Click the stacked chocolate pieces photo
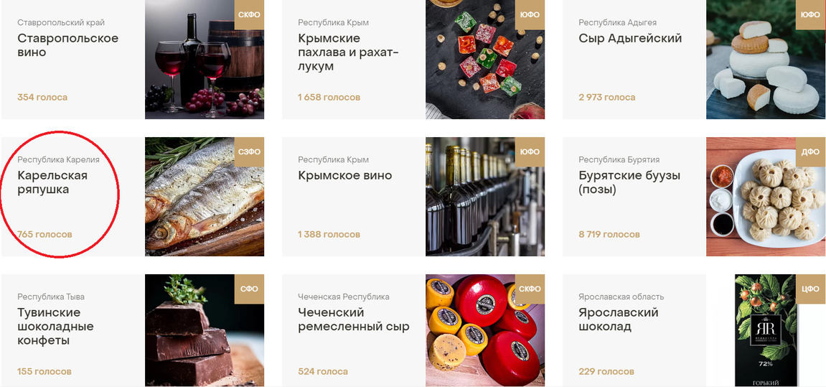826x387 pixels. click(205, 330)
